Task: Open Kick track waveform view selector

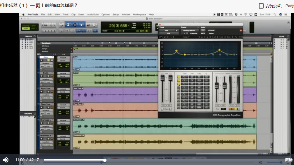Action: (46, 63)
